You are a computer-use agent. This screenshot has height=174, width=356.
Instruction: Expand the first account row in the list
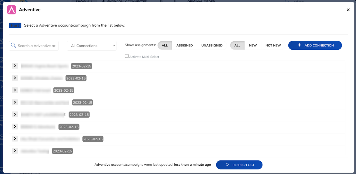tap(15, 66)
